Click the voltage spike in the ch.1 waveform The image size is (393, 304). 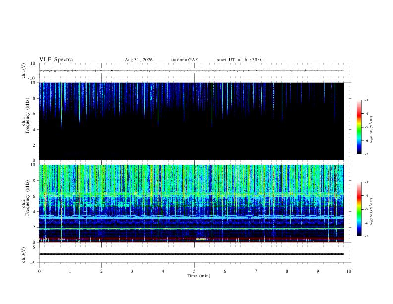(x=115, y=73)
